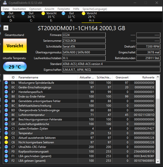Click status orb for Ende-zu-Ende-Fehler row

pos(6,96)
